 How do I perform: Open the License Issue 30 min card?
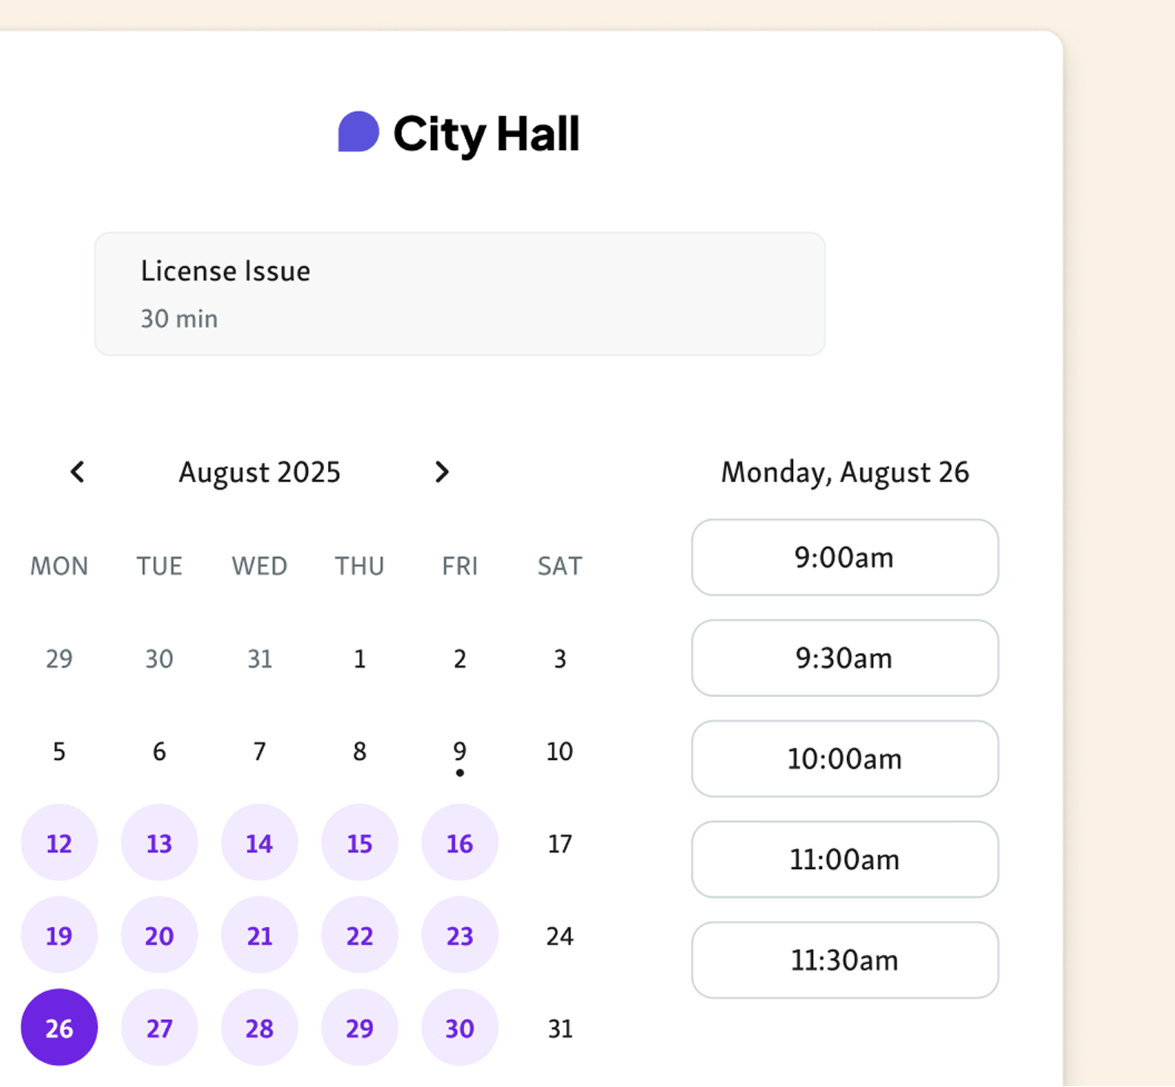(x=459, y=294)
